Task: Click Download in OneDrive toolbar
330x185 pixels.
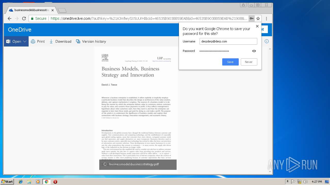Action: (60, 41)
